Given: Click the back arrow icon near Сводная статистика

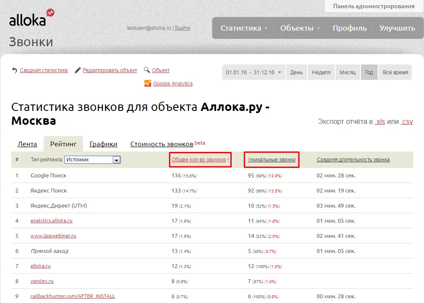Looking at the screenshot, I should pyautogui.click(x=15, y=70).
